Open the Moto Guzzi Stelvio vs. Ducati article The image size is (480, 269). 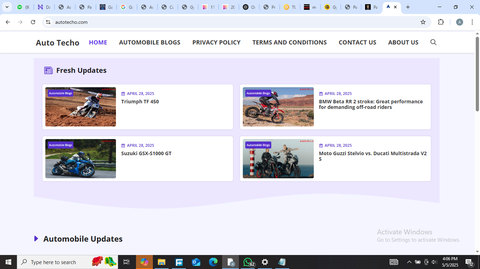373,156
